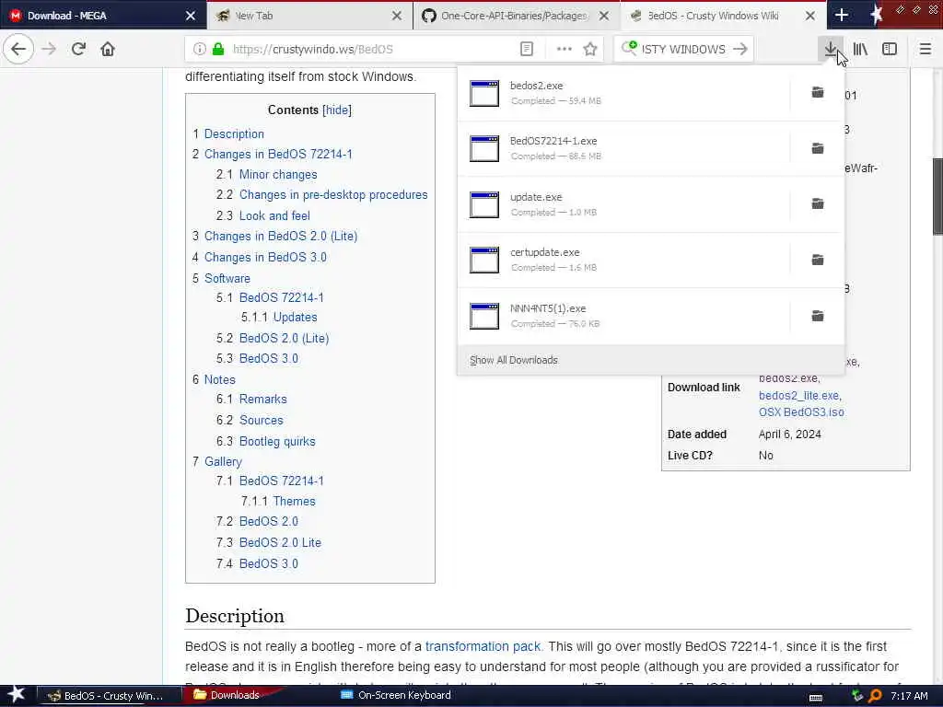The height and width of the screenshot is (707, 943).
Task: Open a new tab with the plus button
Action: [842, 15]
